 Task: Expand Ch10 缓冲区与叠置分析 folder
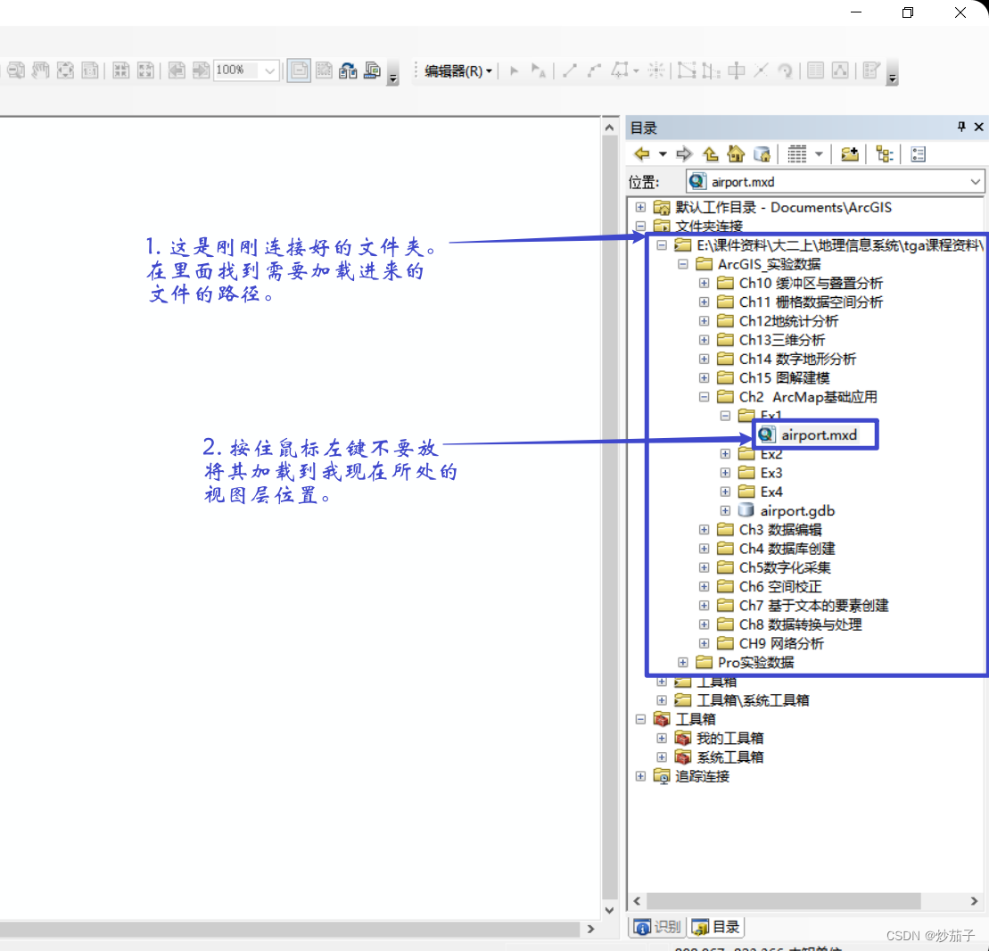click(x=704, y=283)
